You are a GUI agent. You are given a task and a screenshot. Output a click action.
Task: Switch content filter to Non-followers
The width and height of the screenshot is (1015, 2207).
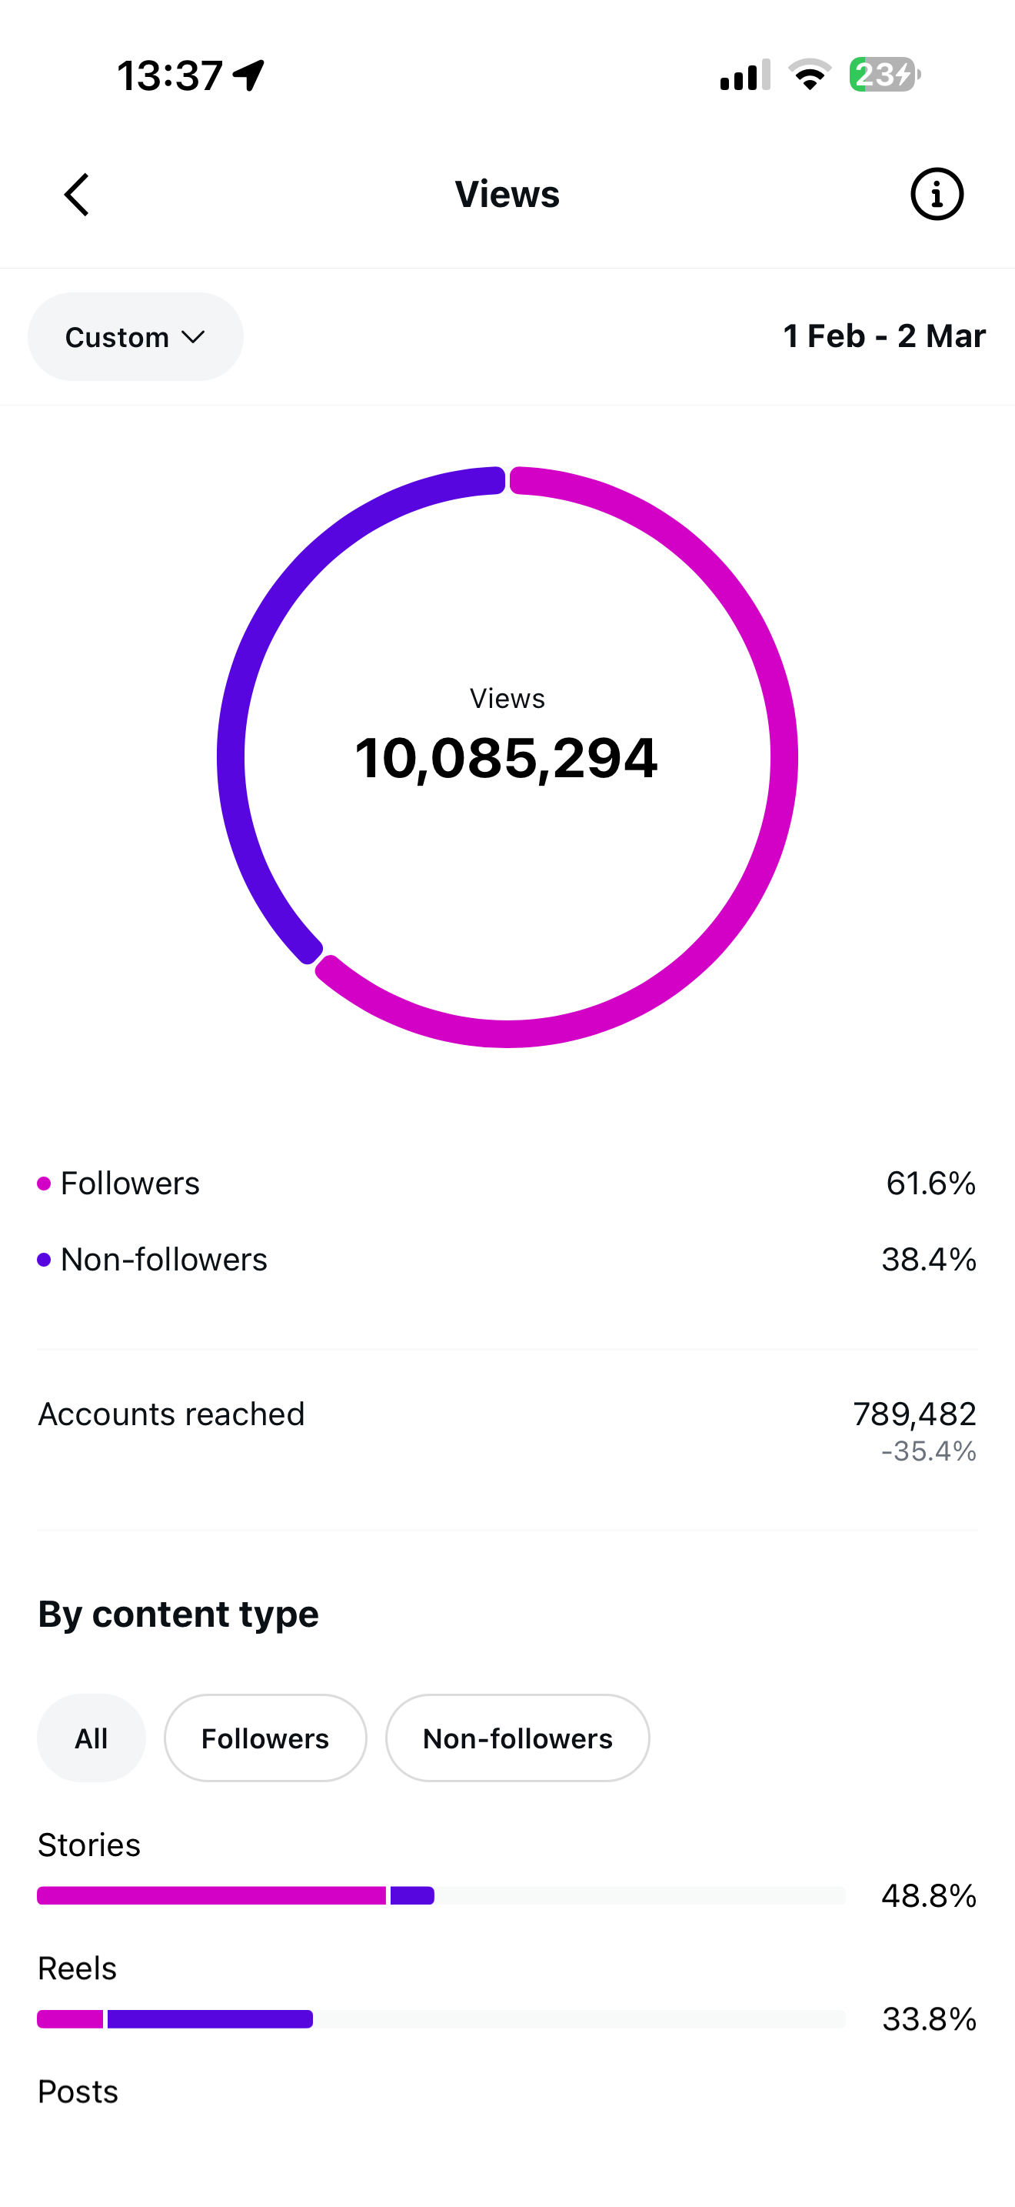point(517,1738)
